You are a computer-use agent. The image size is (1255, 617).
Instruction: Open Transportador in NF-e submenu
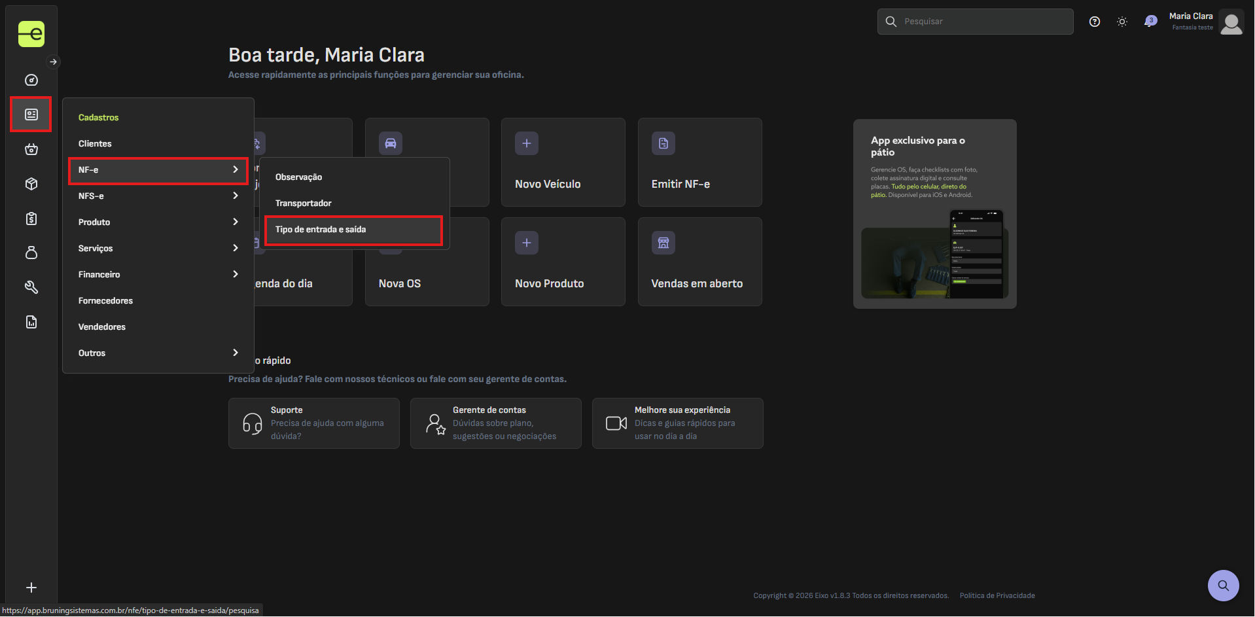click(354, 203)
